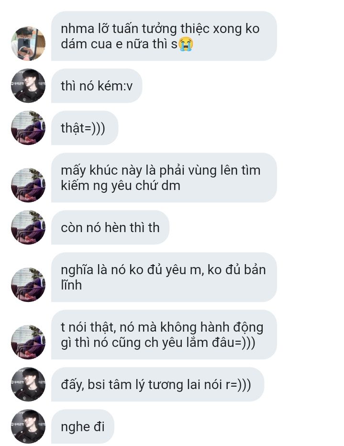Tap 't nói thật, nó mà không hành động' bubble
This screenshot has width=344, height=446.
164,334
